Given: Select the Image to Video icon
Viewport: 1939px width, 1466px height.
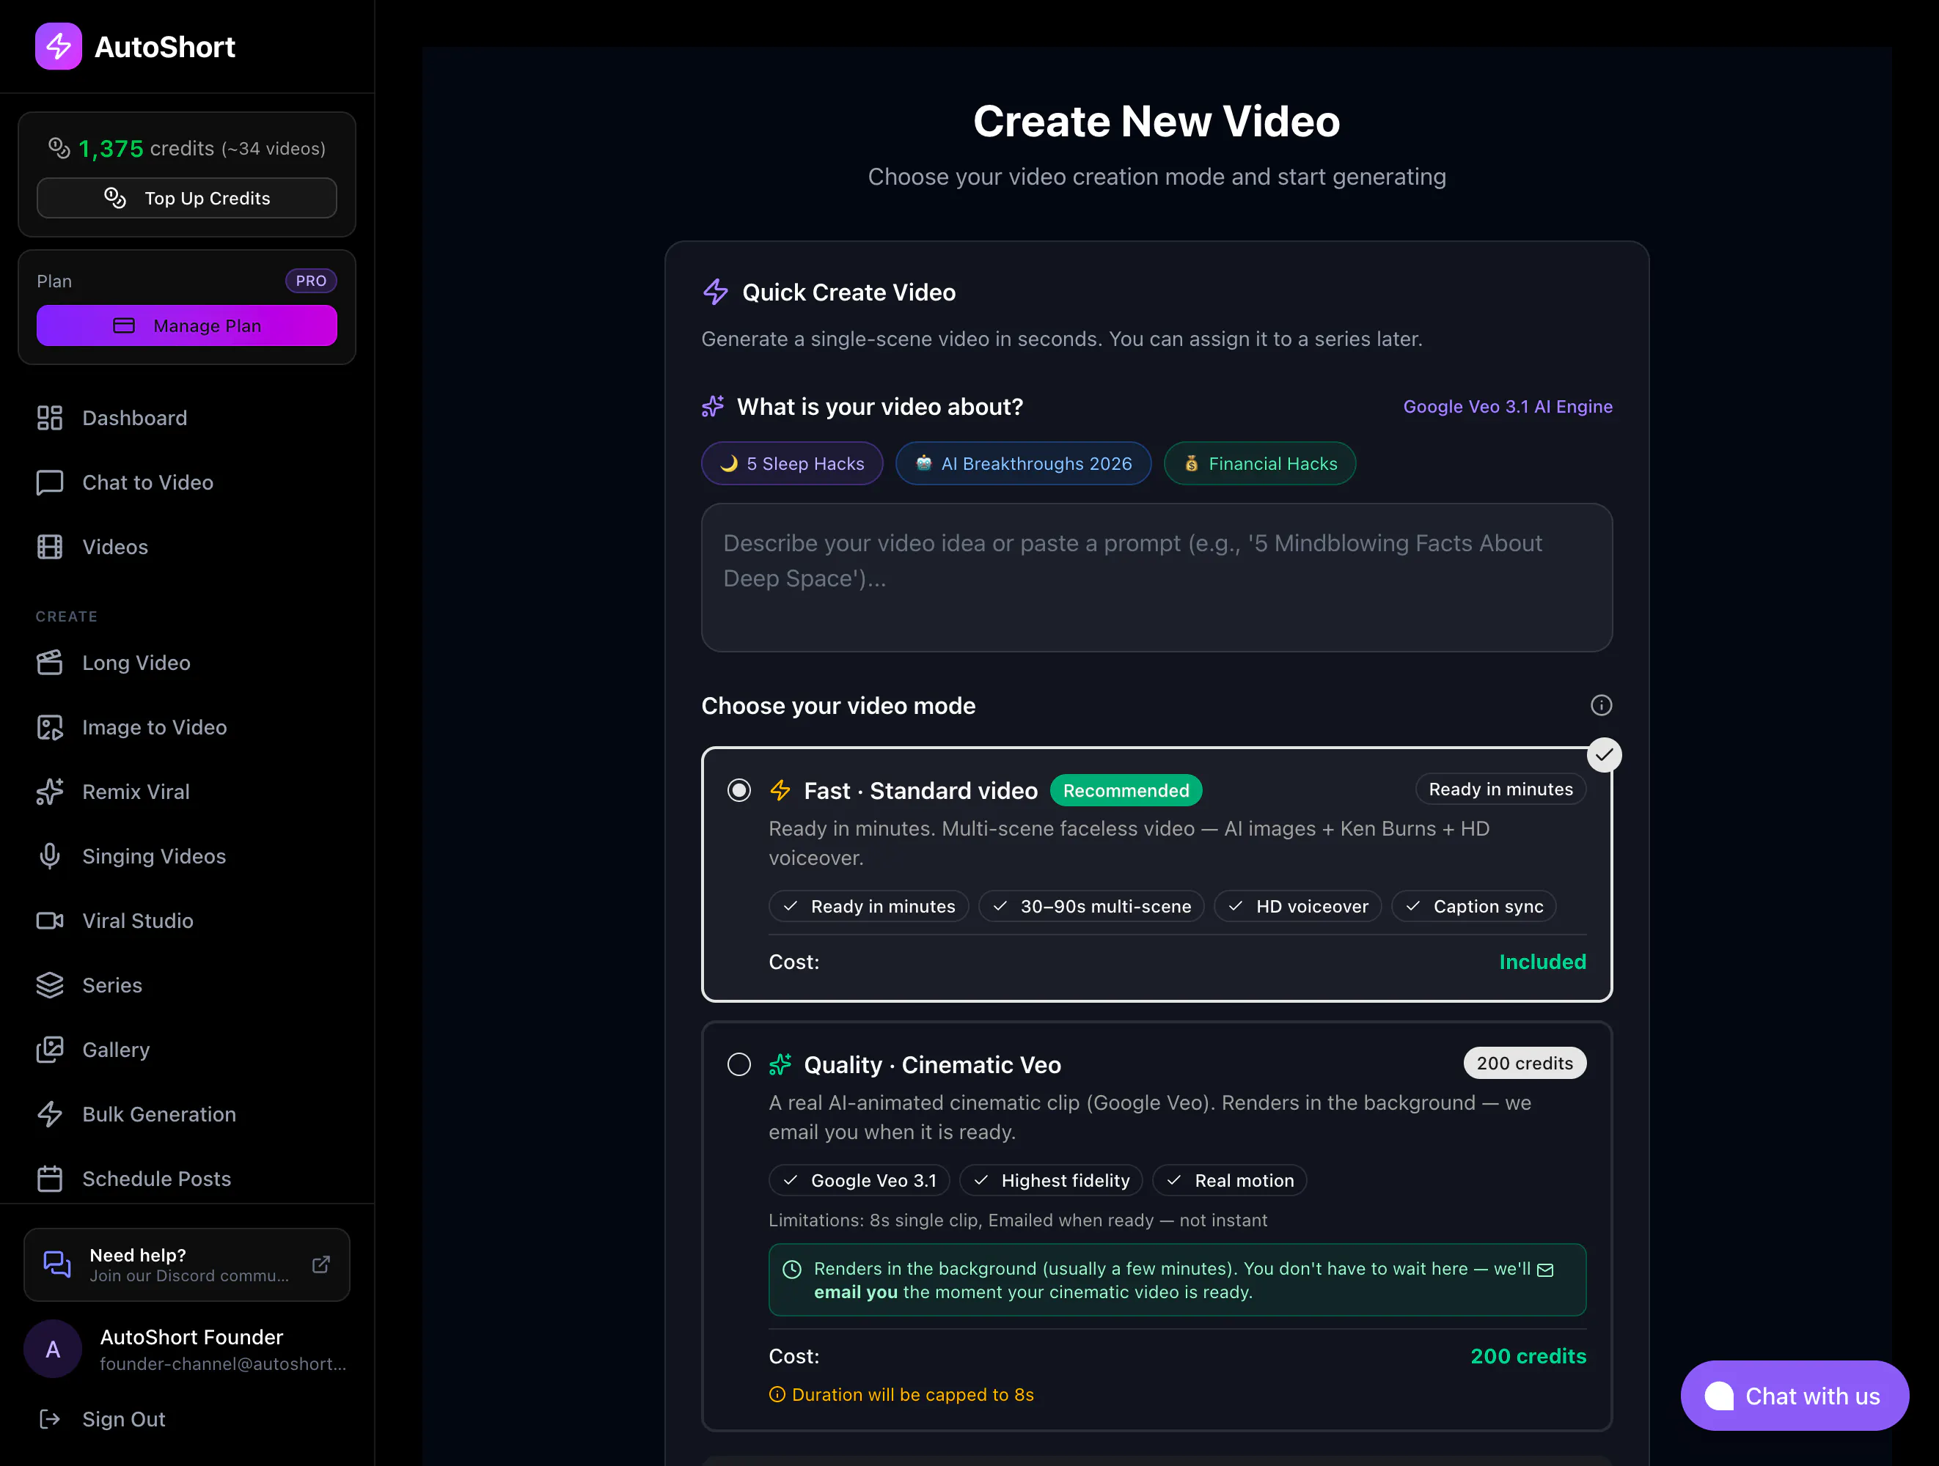Looking at the screenshot, I should pos(50,727).
